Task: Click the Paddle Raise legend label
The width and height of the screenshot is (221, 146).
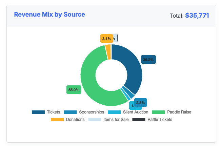Action: [179, 112]
